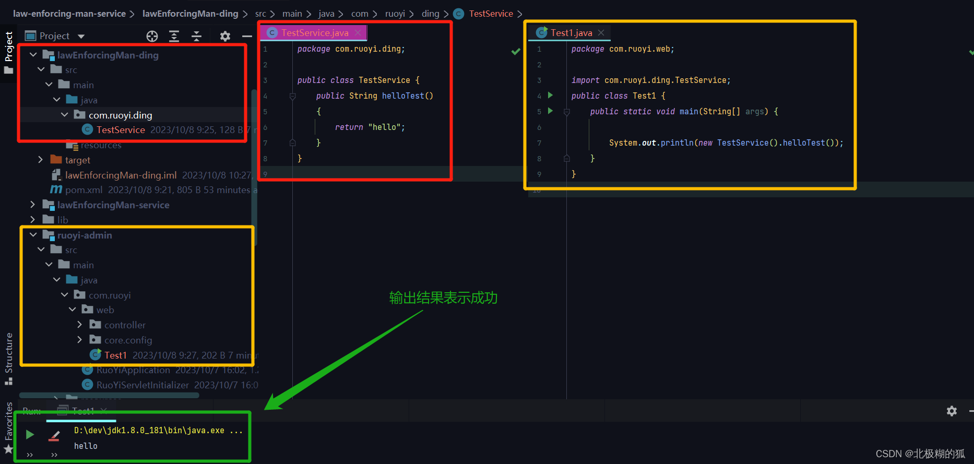Click the Project tree vertical scrollbar
The image size is (974, 464).
click(x=254, y=167)
